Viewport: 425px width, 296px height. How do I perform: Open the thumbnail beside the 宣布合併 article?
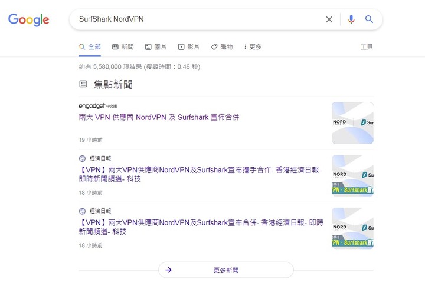point(352,228)
